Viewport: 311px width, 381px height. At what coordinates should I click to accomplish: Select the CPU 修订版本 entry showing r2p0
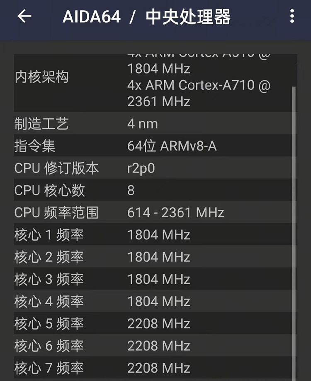[83, 168]
